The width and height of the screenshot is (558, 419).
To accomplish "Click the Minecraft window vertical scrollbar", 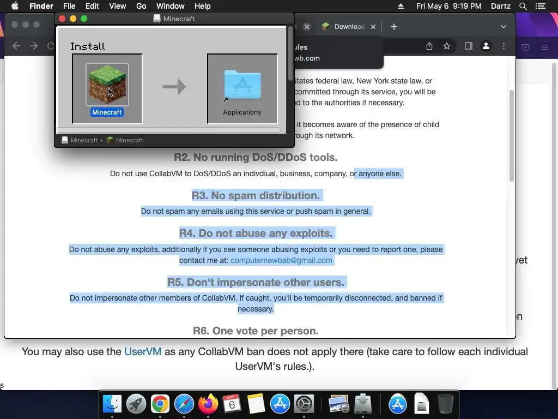I will [290, 53].
